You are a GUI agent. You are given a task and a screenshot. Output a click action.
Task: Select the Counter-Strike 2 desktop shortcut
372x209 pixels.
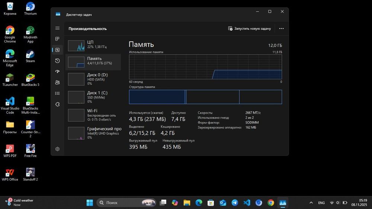click(x=31, y=129)
